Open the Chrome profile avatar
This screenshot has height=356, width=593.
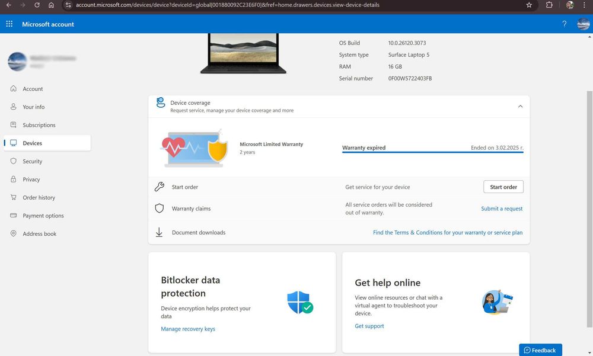pos(570,5)
